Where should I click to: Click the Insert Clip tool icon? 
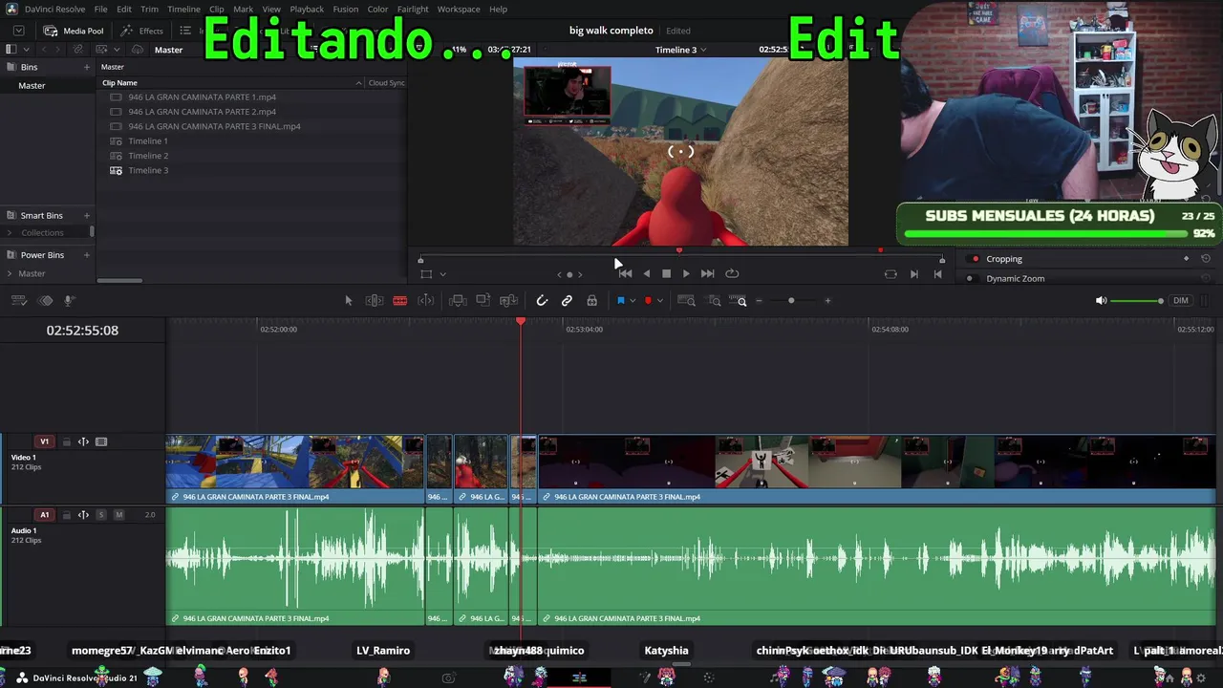(458, 301)
